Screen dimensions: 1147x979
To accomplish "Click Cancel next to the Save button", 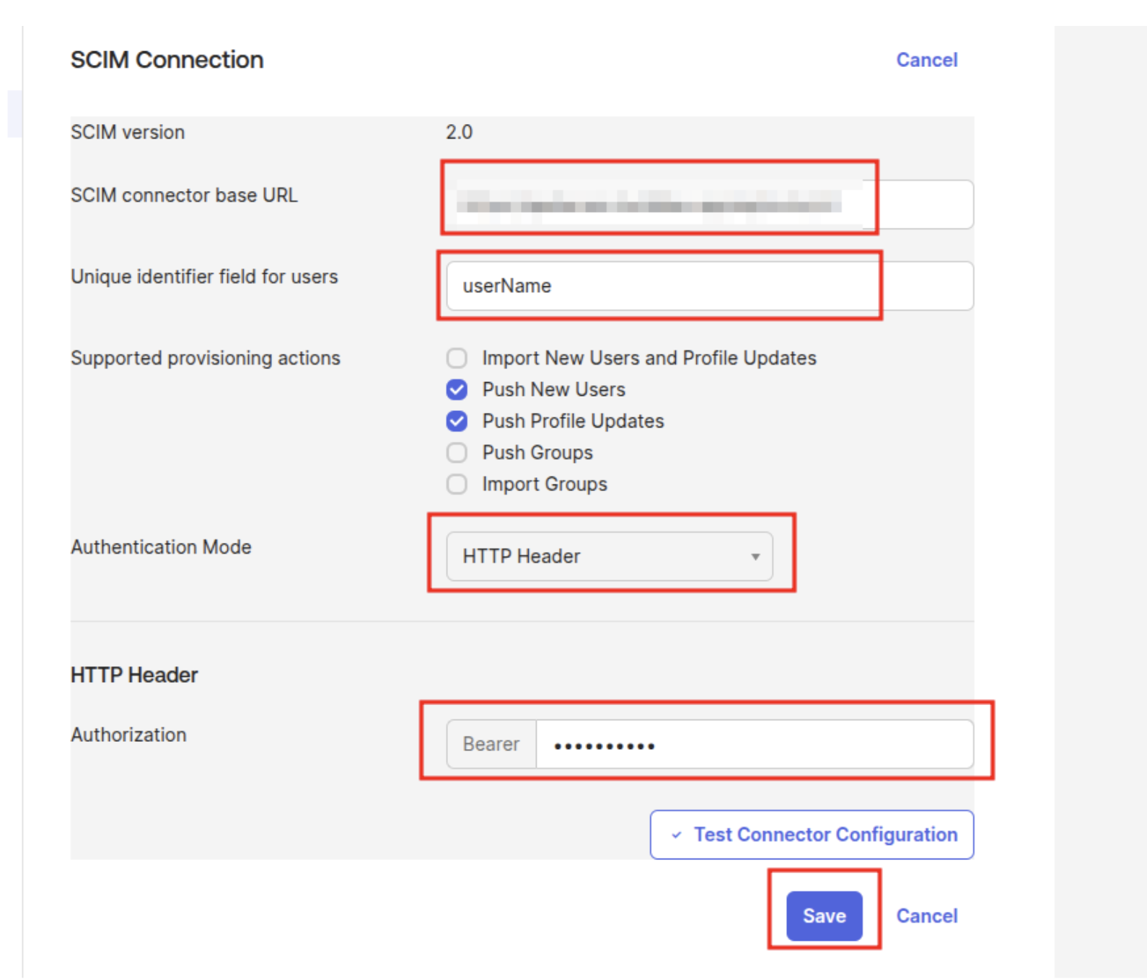I will point(926,916).
